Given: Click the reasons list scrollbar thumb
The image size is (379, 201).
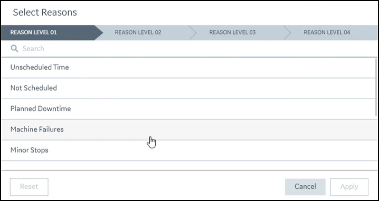Looking at the screenshot, I should click(376, 87).
